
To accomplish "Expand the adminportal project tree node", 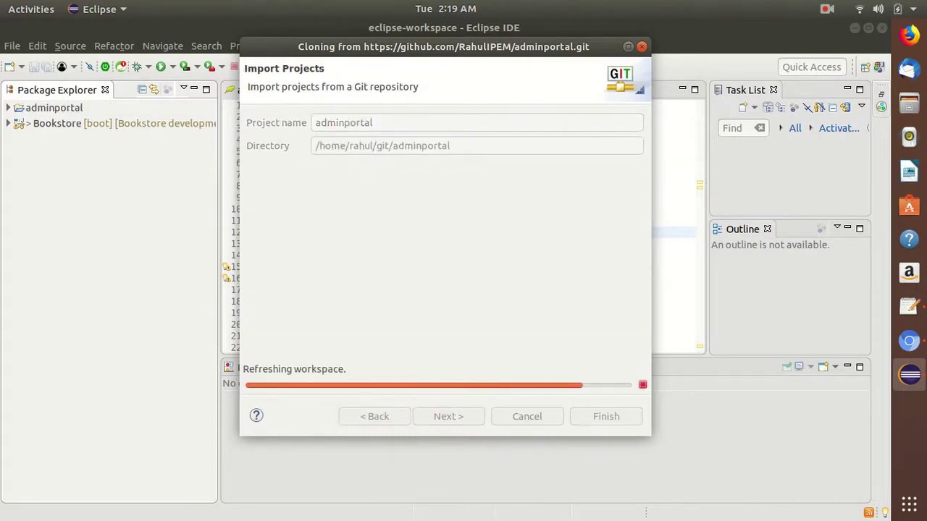I will pos(8,107).
